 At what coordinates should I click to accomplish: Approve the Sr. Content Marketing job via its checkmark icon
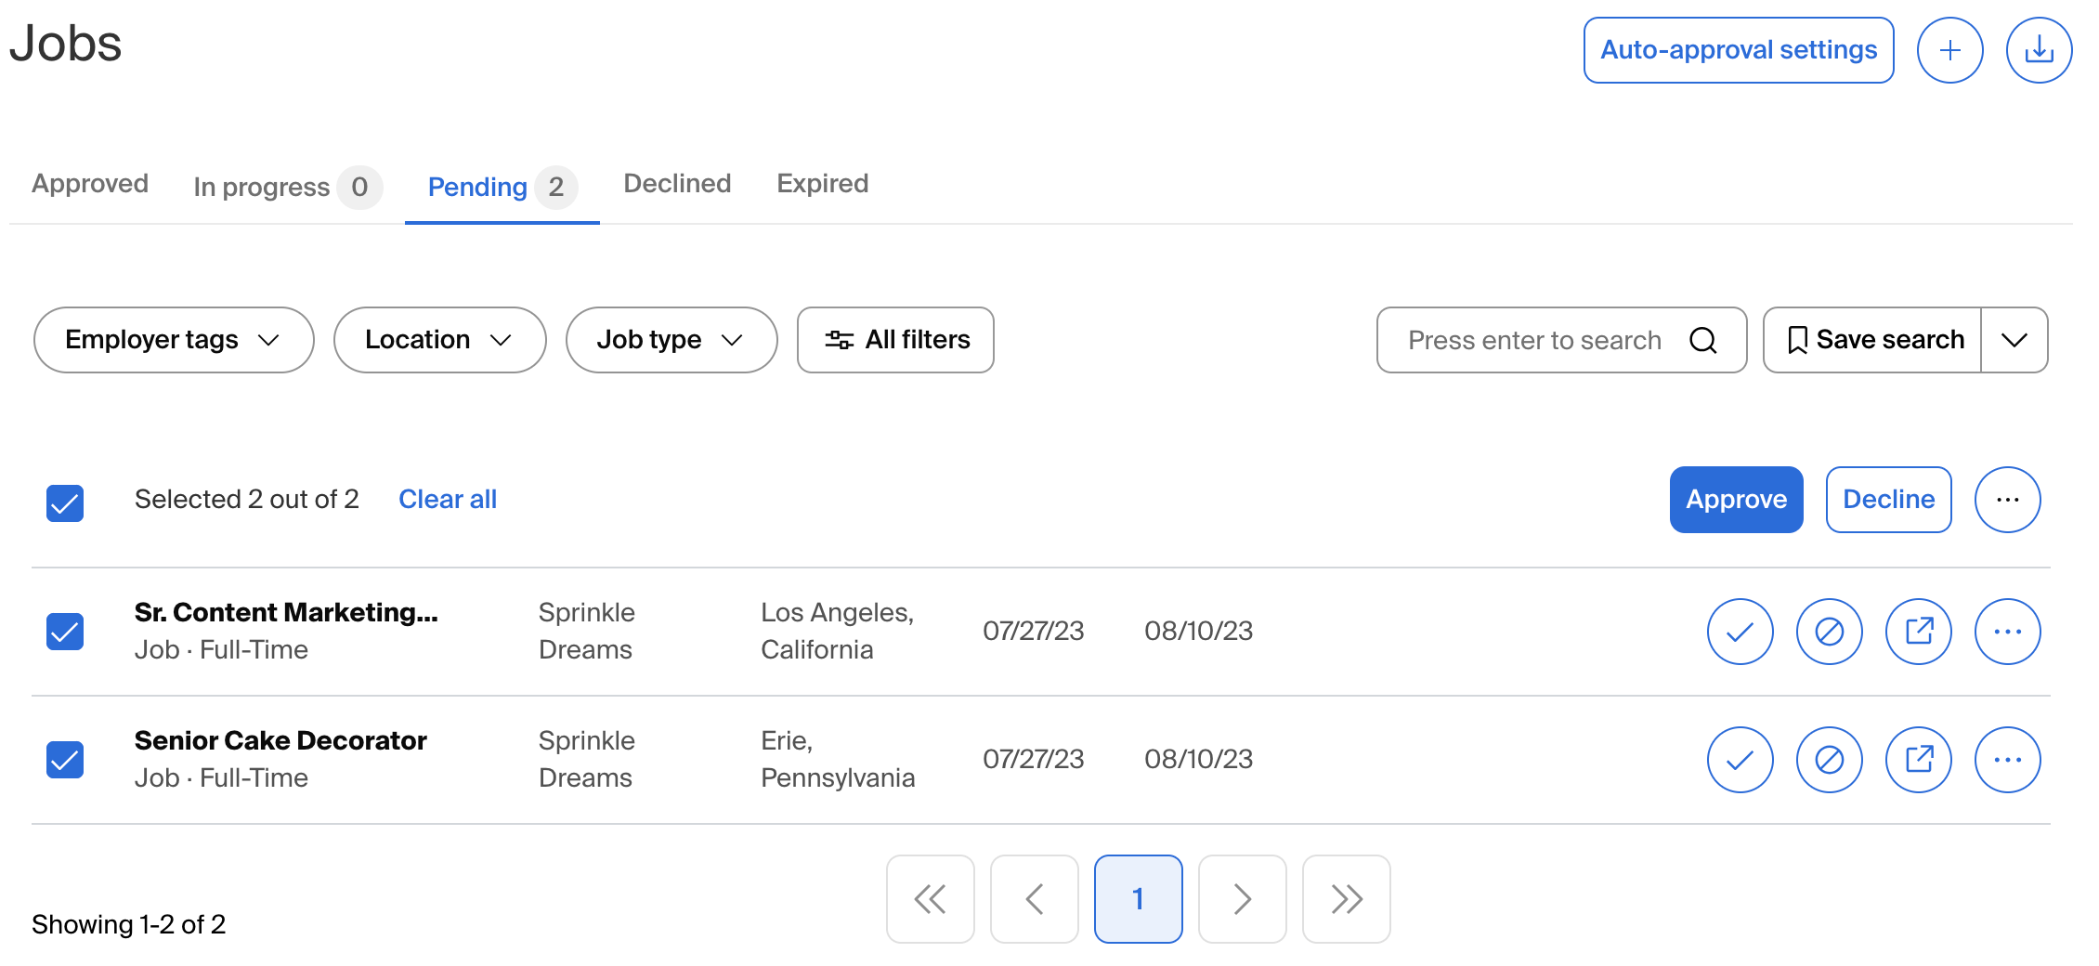point(1740,631)
